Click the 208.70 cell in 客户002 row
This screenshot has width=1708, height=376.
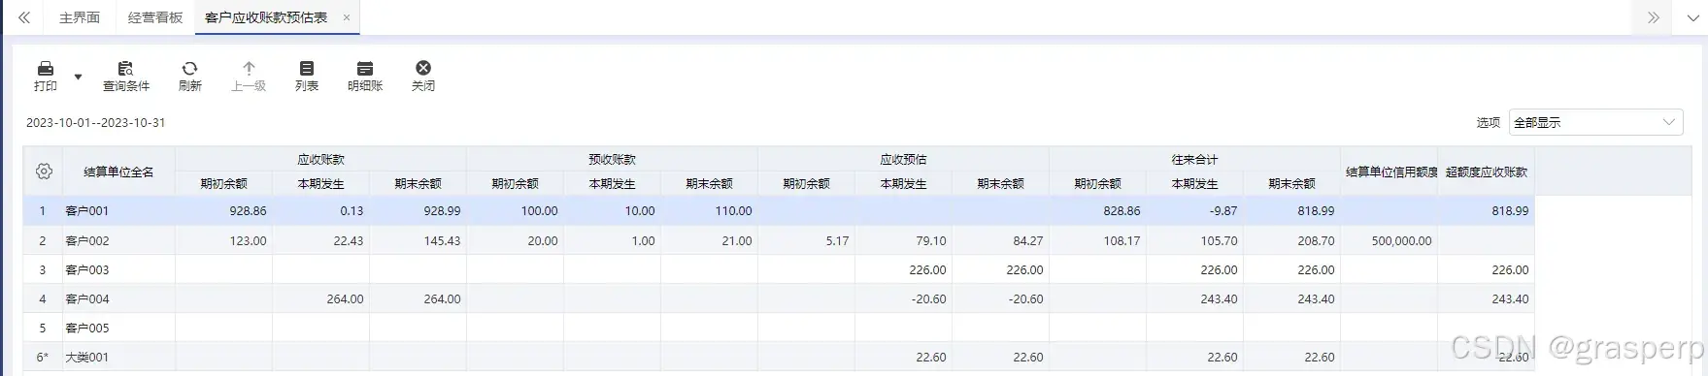1292,240
